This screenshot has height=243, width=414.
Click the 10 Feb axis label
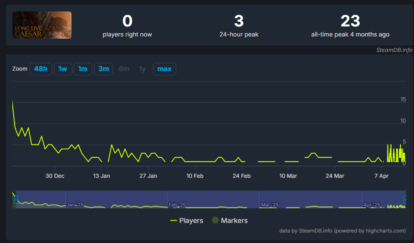(x=195, y=176)
